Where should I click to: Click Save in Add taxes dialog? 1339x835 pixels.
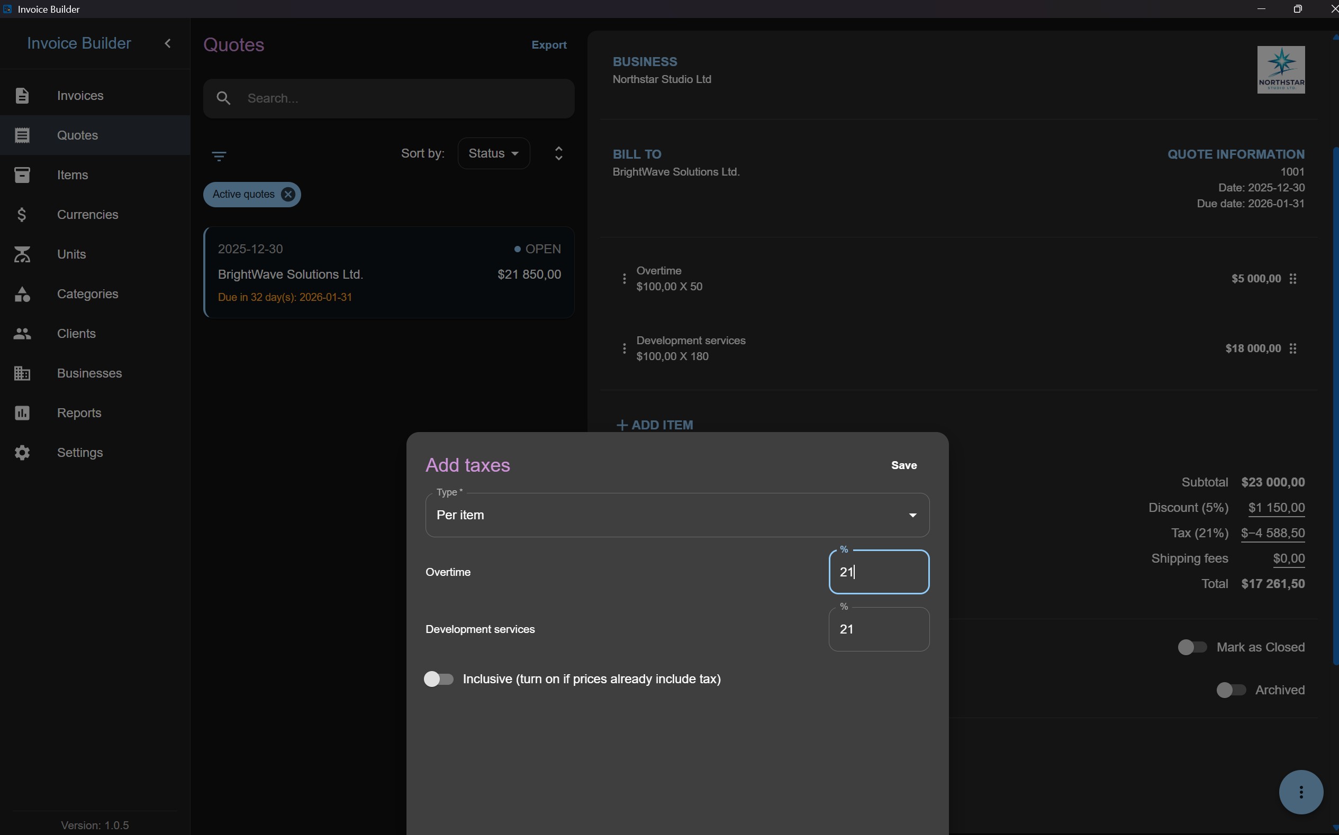903,465
